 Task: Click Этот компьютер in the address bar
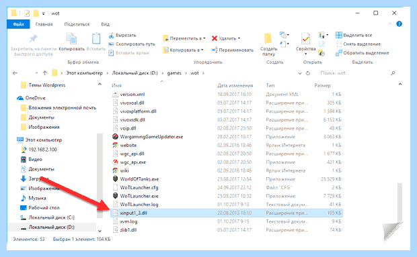click(x=84, y=73)
